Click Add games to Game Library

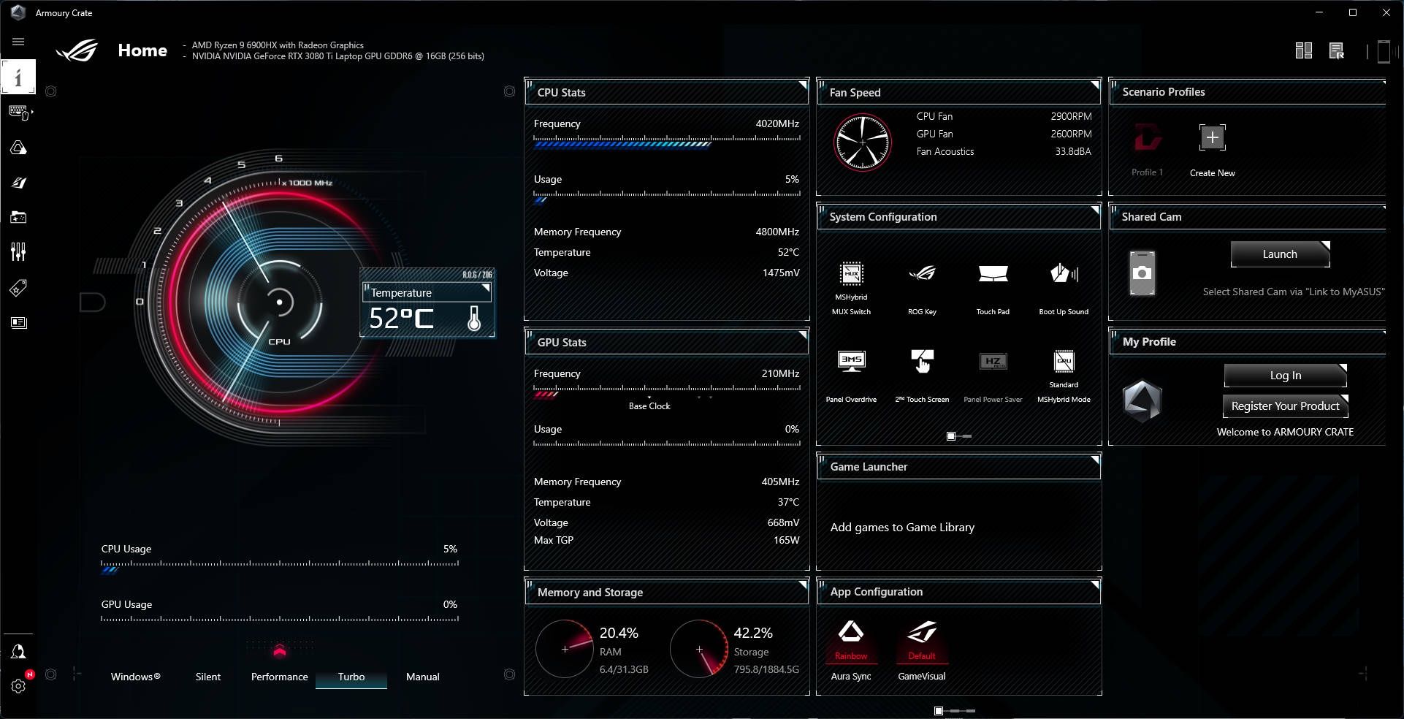coord(902,527)
